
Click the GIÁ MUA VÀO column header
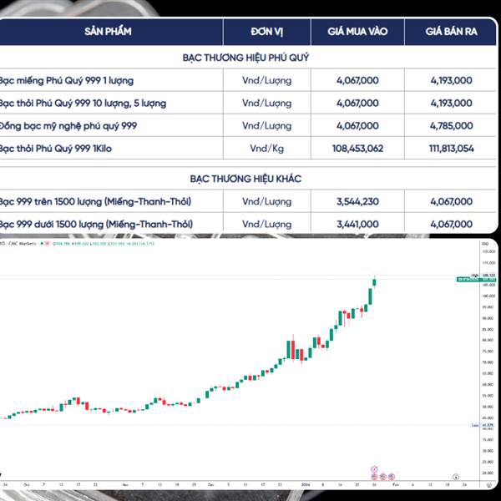tap(357, 32)
